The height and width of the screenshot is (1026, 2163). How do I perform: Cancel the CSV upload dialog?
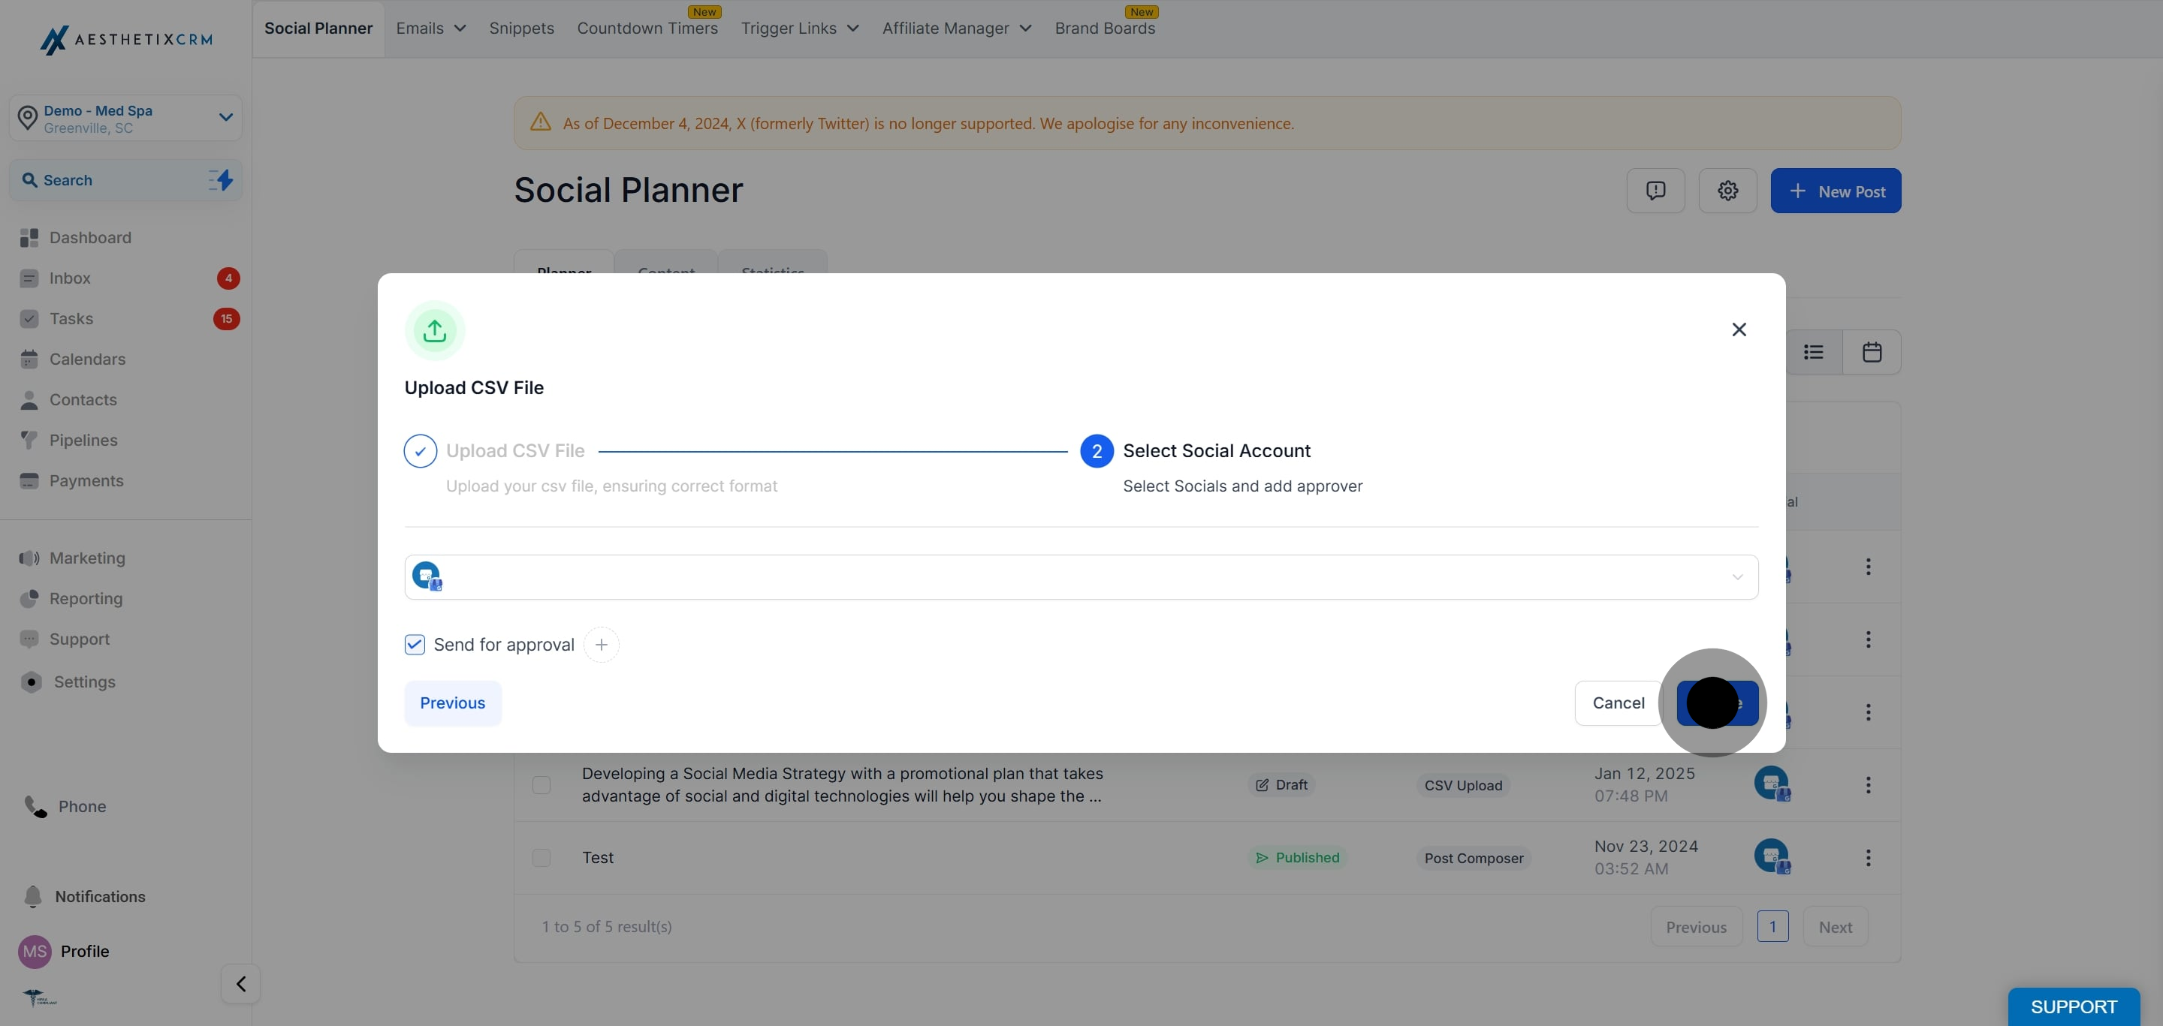[x=1618, y=703]
